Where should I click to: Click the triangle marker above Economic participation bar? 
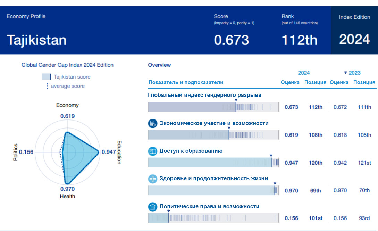click(x=229, y=128)
